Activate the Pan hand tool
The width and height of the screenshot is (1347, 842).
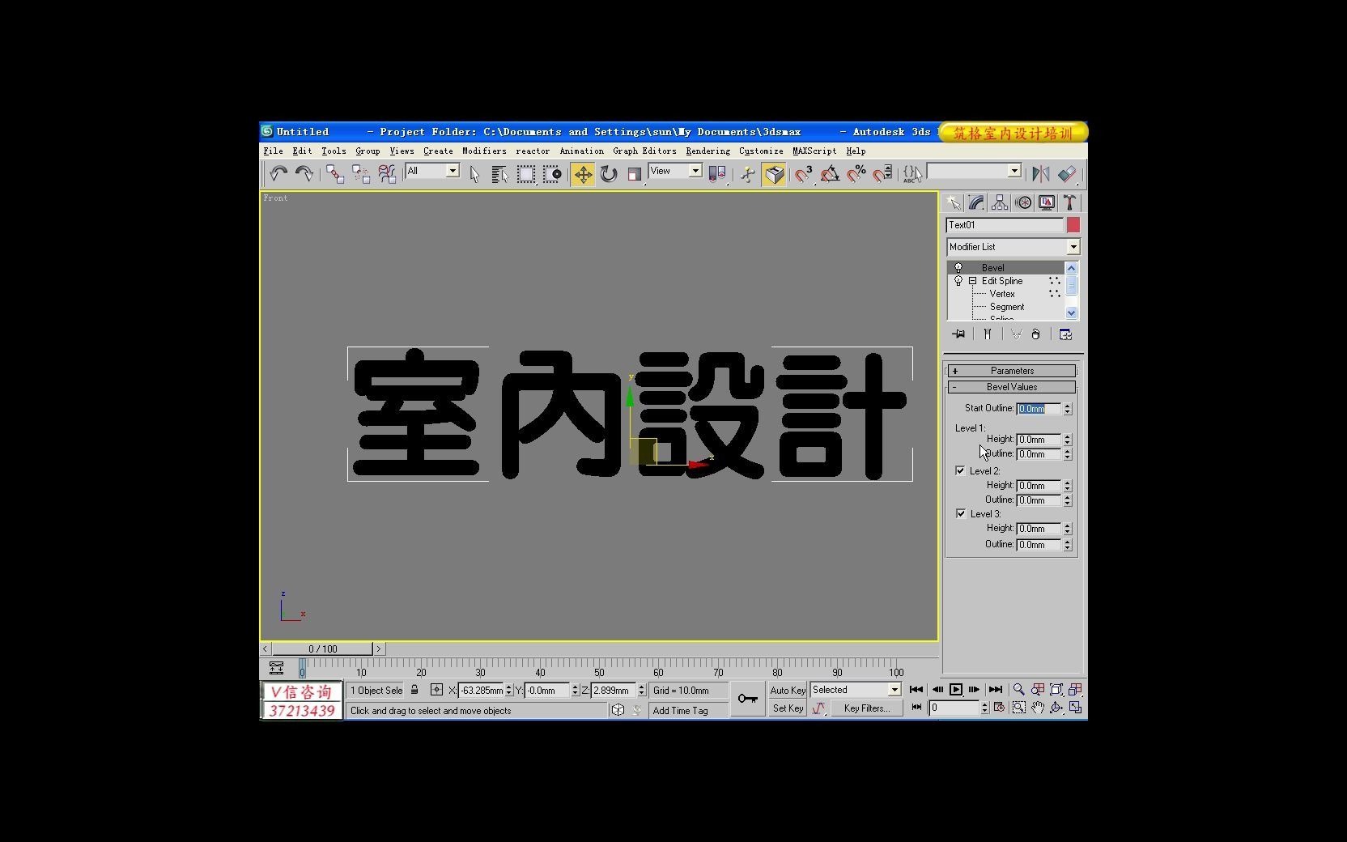tap(1037, 708)
